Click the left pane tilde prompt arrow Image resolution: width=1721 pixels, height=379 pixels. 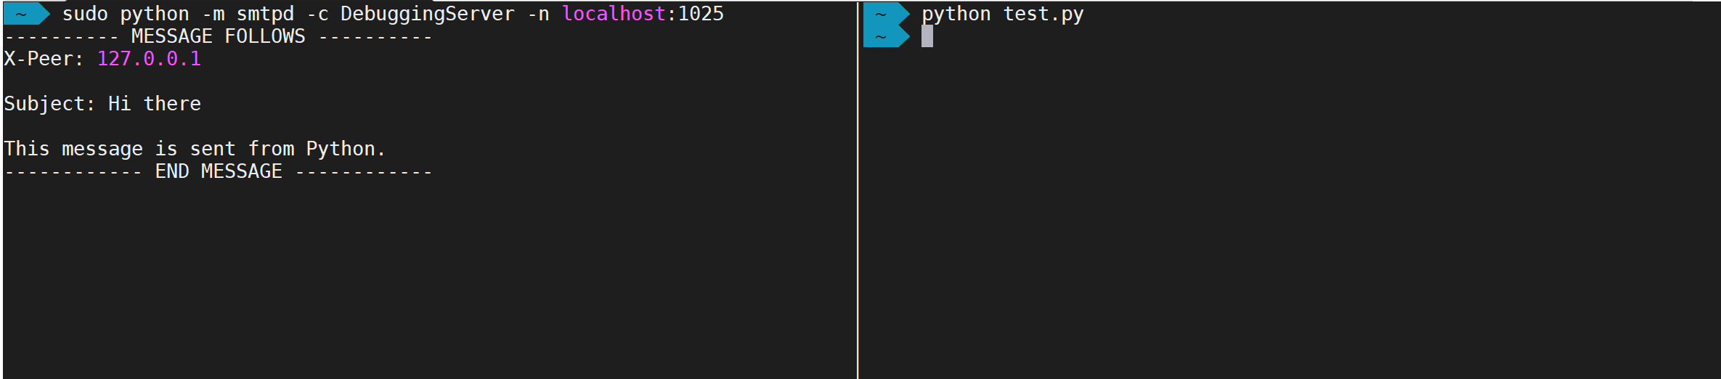[27, 14]
